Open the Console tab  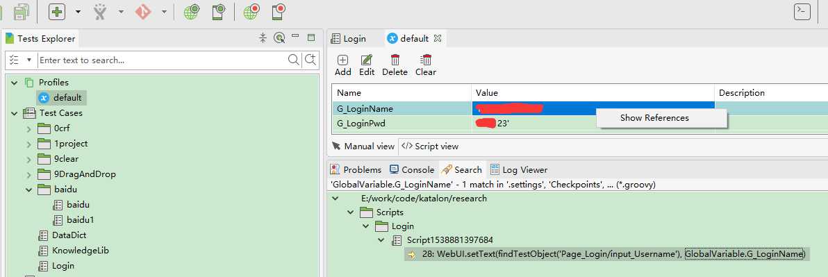412,170
